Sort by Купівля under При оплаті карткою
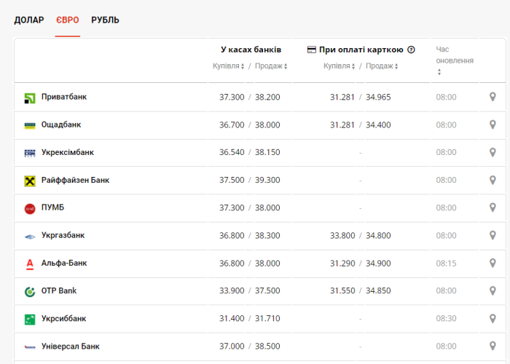 coord(340,66)
